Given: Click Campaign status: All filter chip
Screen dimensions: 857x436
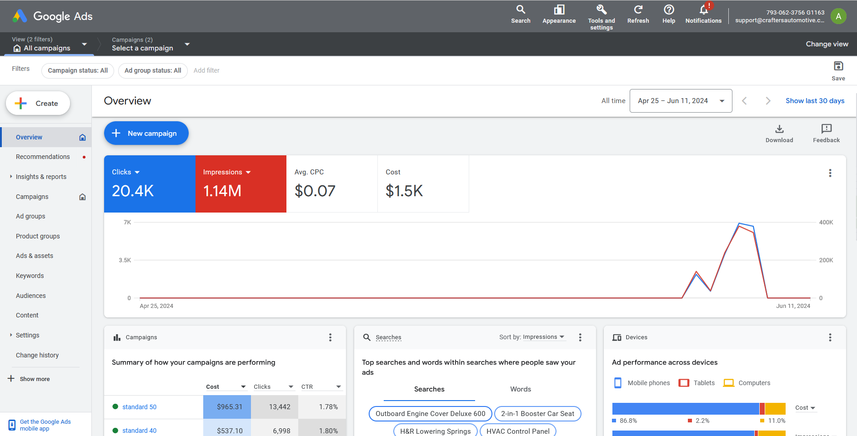Looking at the screenshot, I should [x=78, y=70].
